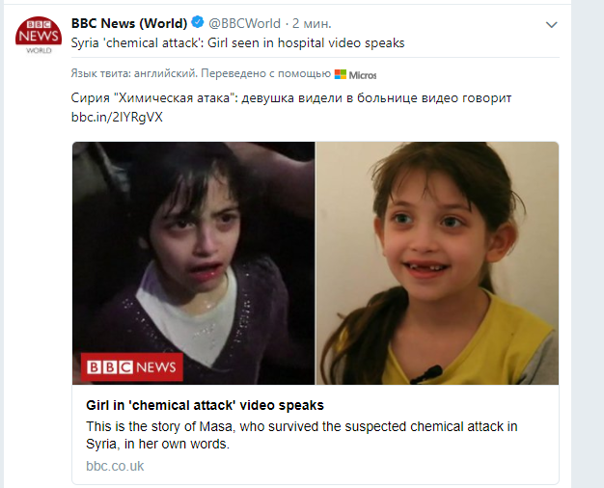This screenshot has height=488, width=604.
Task: Click the microphone clipped to yellow shirt
Action: [426, 374]
